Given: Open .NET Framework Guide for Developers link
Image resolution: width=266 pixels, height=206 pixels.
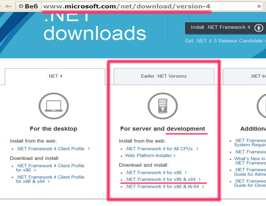Looking at the screenshot, I should [x=250, y=183].
